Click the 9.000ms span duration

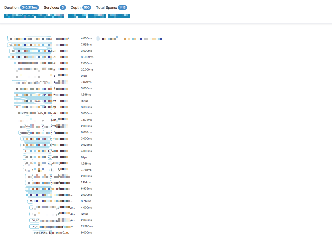[x=86, y=232]
